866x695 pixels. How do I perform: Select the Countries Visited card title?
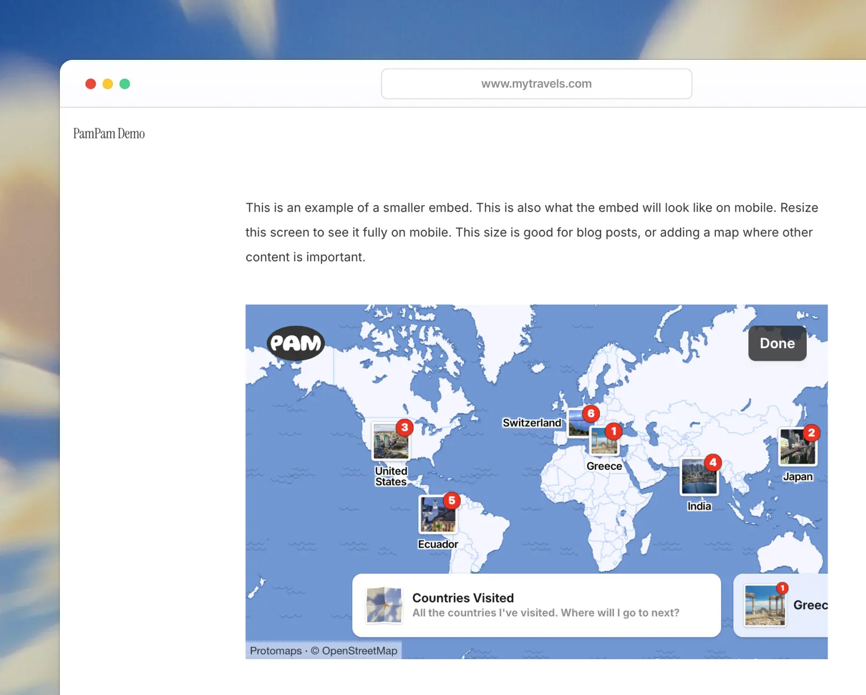tap(462, 598)
